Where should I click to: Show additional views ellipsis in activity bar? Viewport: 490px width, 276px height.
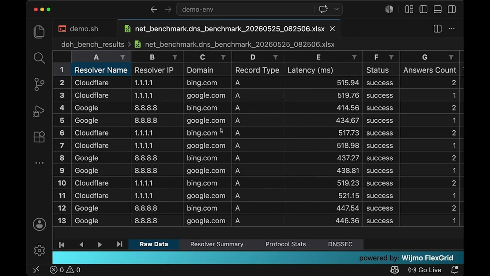tap(39, 163)
